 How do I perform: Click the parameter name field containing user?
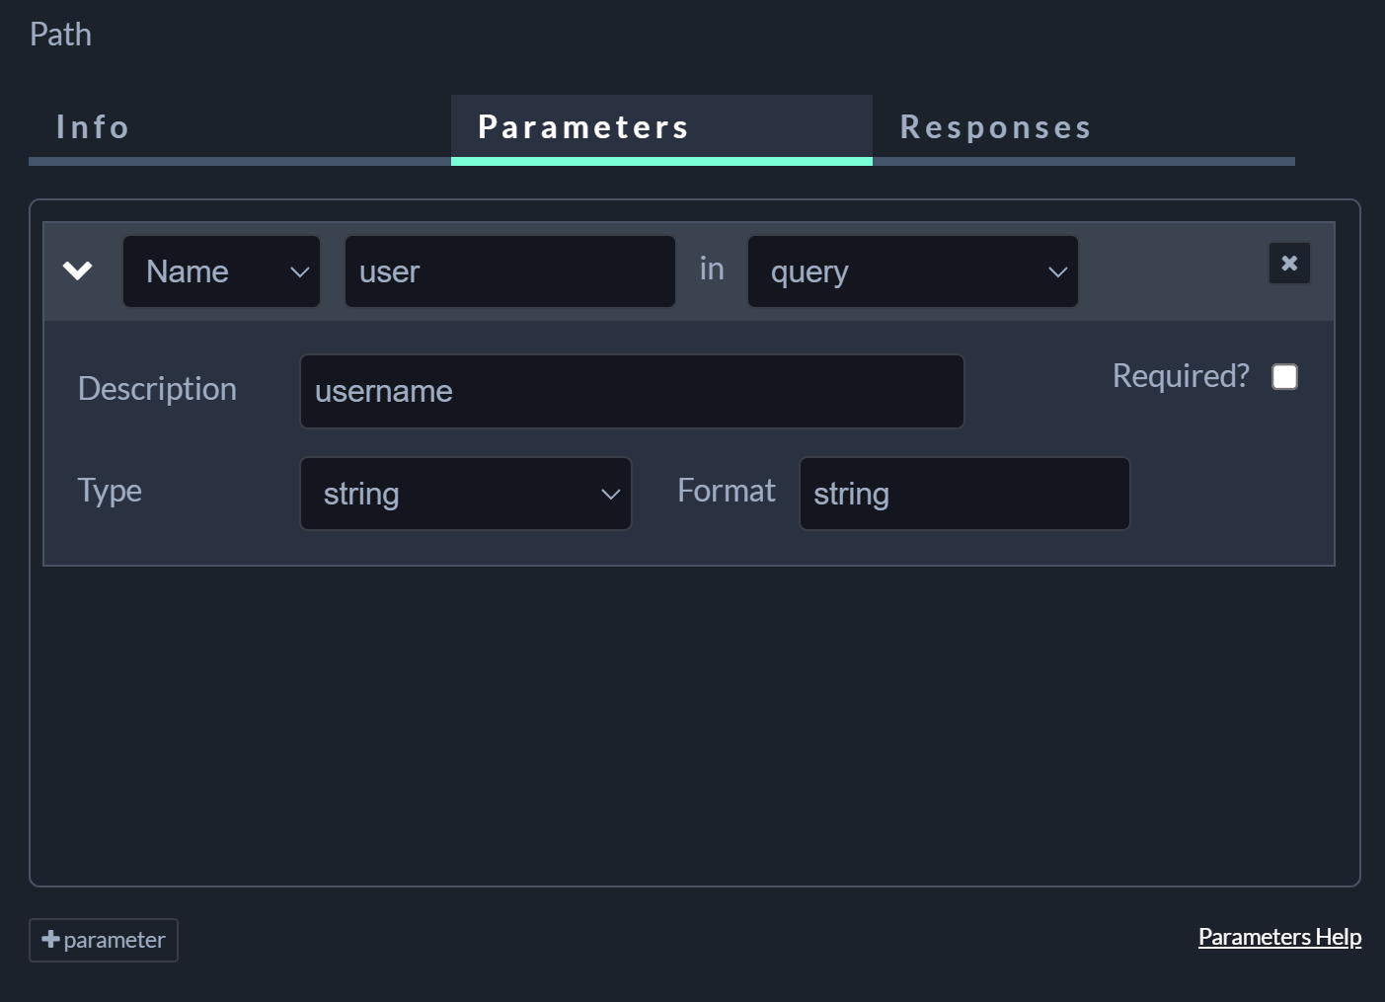pyautogui.click(x=509, y=271)
